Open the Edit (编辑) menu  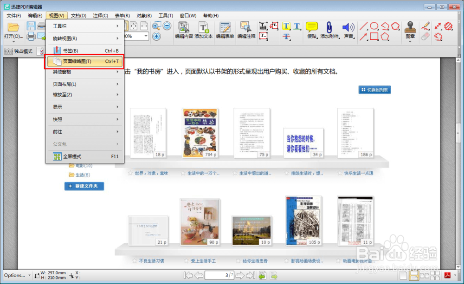click(x=35, y=16)
